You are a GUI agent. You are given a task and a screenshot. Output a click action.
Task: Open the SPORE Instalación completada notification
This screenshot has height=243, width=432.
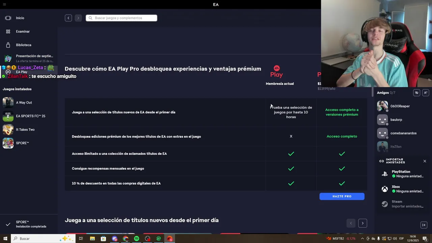coord(29,224)
